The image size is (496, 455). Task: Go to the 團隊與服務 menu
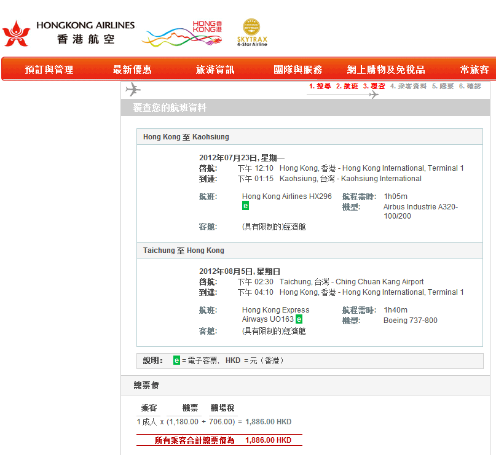[297, 69]
